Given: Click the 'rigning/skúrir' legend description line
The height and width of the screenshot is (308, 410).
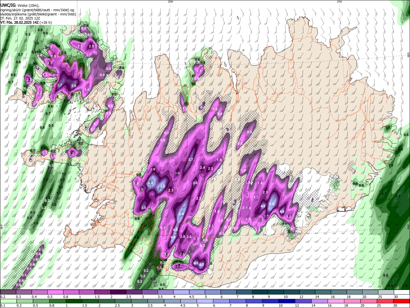Looking at the screenshot, I should pos(37,10).
